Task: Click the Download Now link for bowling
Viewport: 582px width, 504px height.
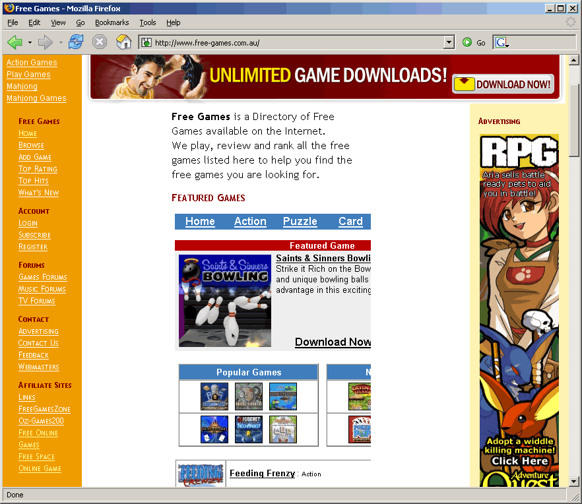Action: (x=333, y=342)
